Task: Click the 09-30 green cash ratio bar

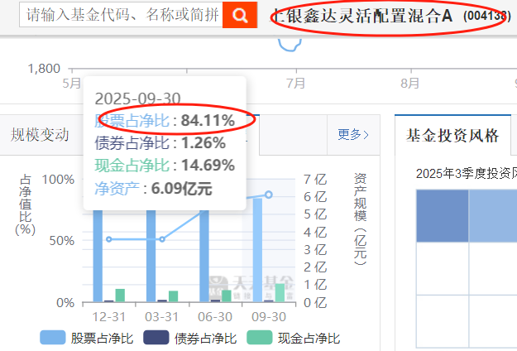Action: coord(280,292)
